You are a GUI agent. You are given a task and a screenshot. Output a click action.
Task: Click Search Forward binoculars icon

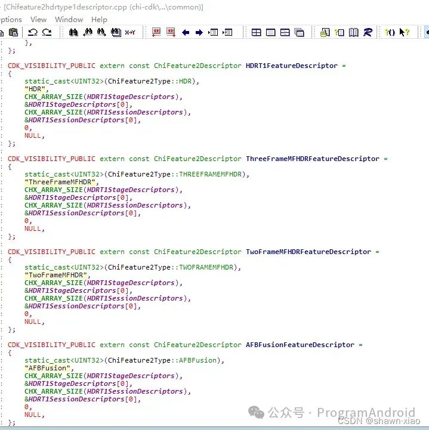tap(101, 32)
